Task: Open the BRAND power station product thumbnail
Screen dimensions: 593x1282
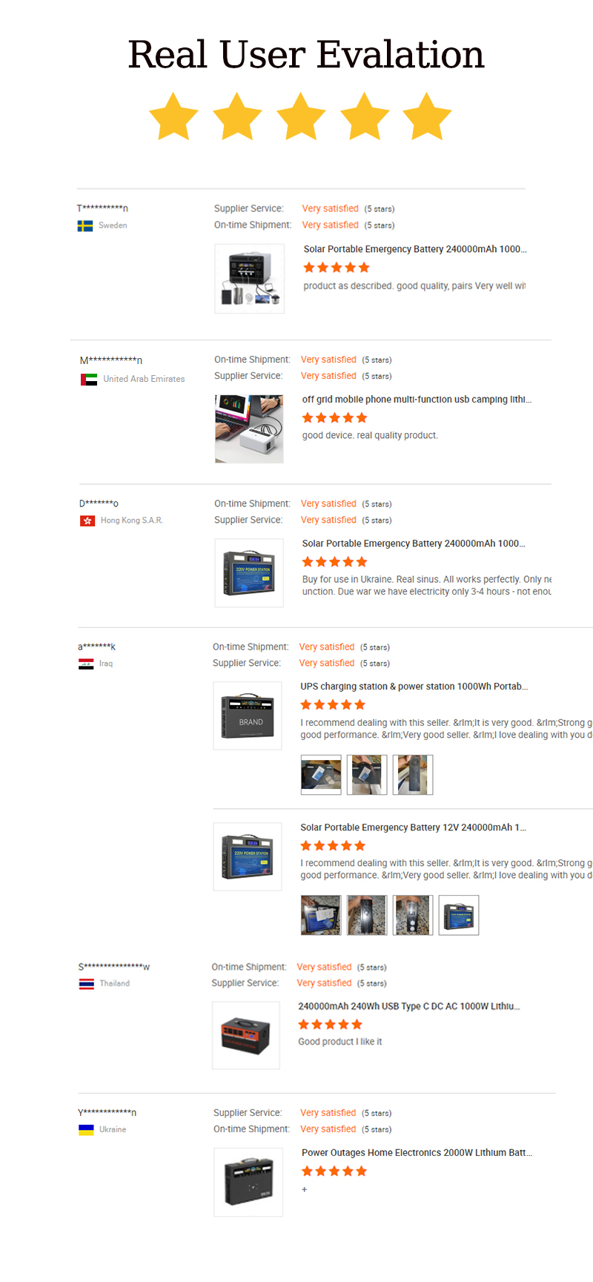Action: [x=248, y=716]
